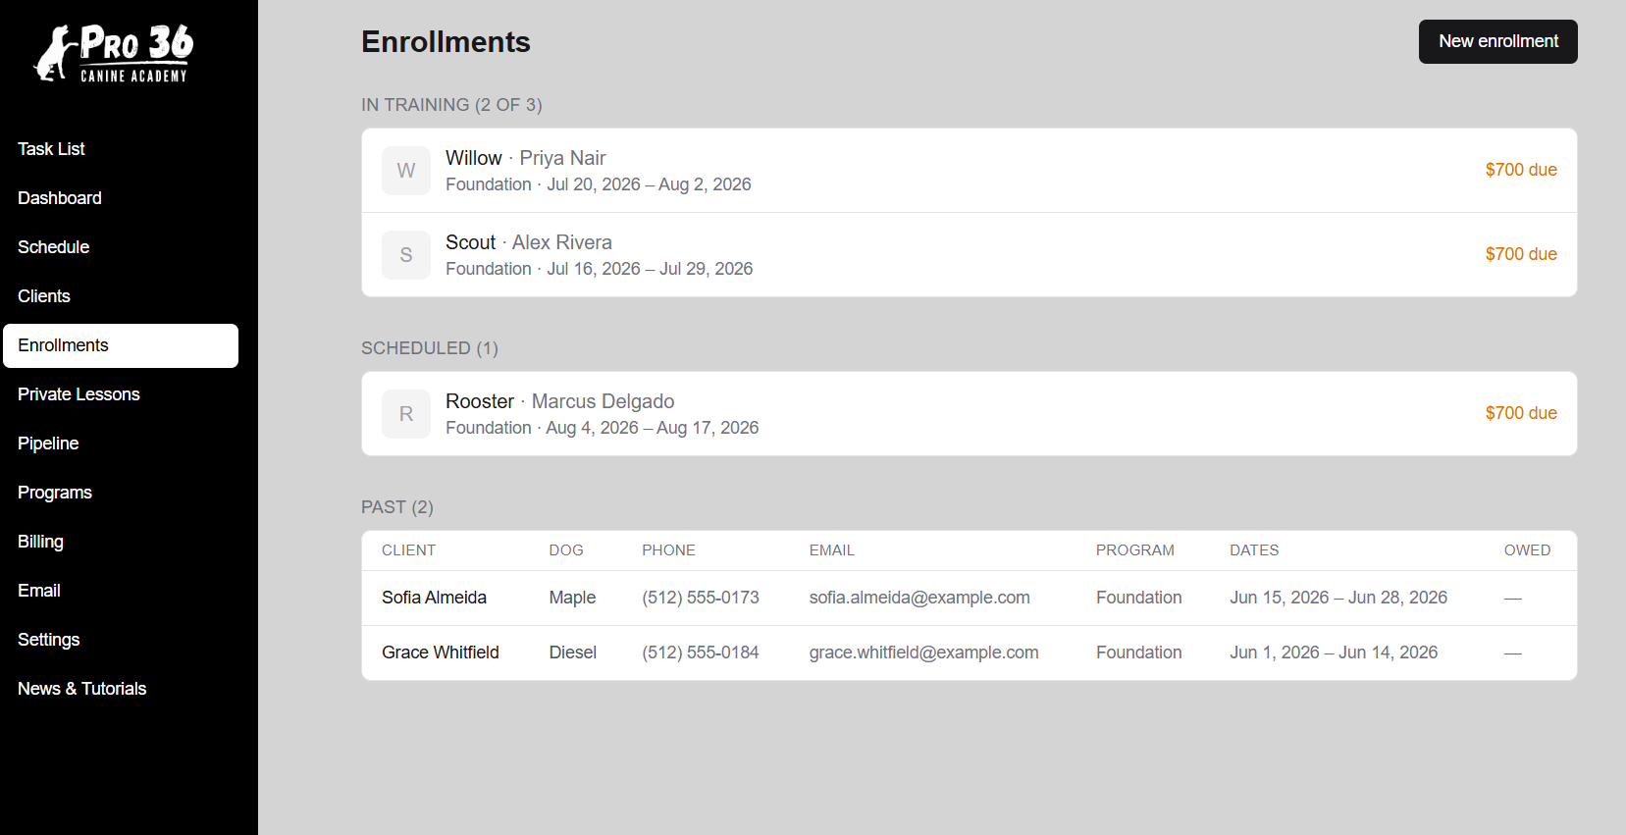
Task: Click the email sofia.almeida@example.com
Action: click(x=919, y=598)
